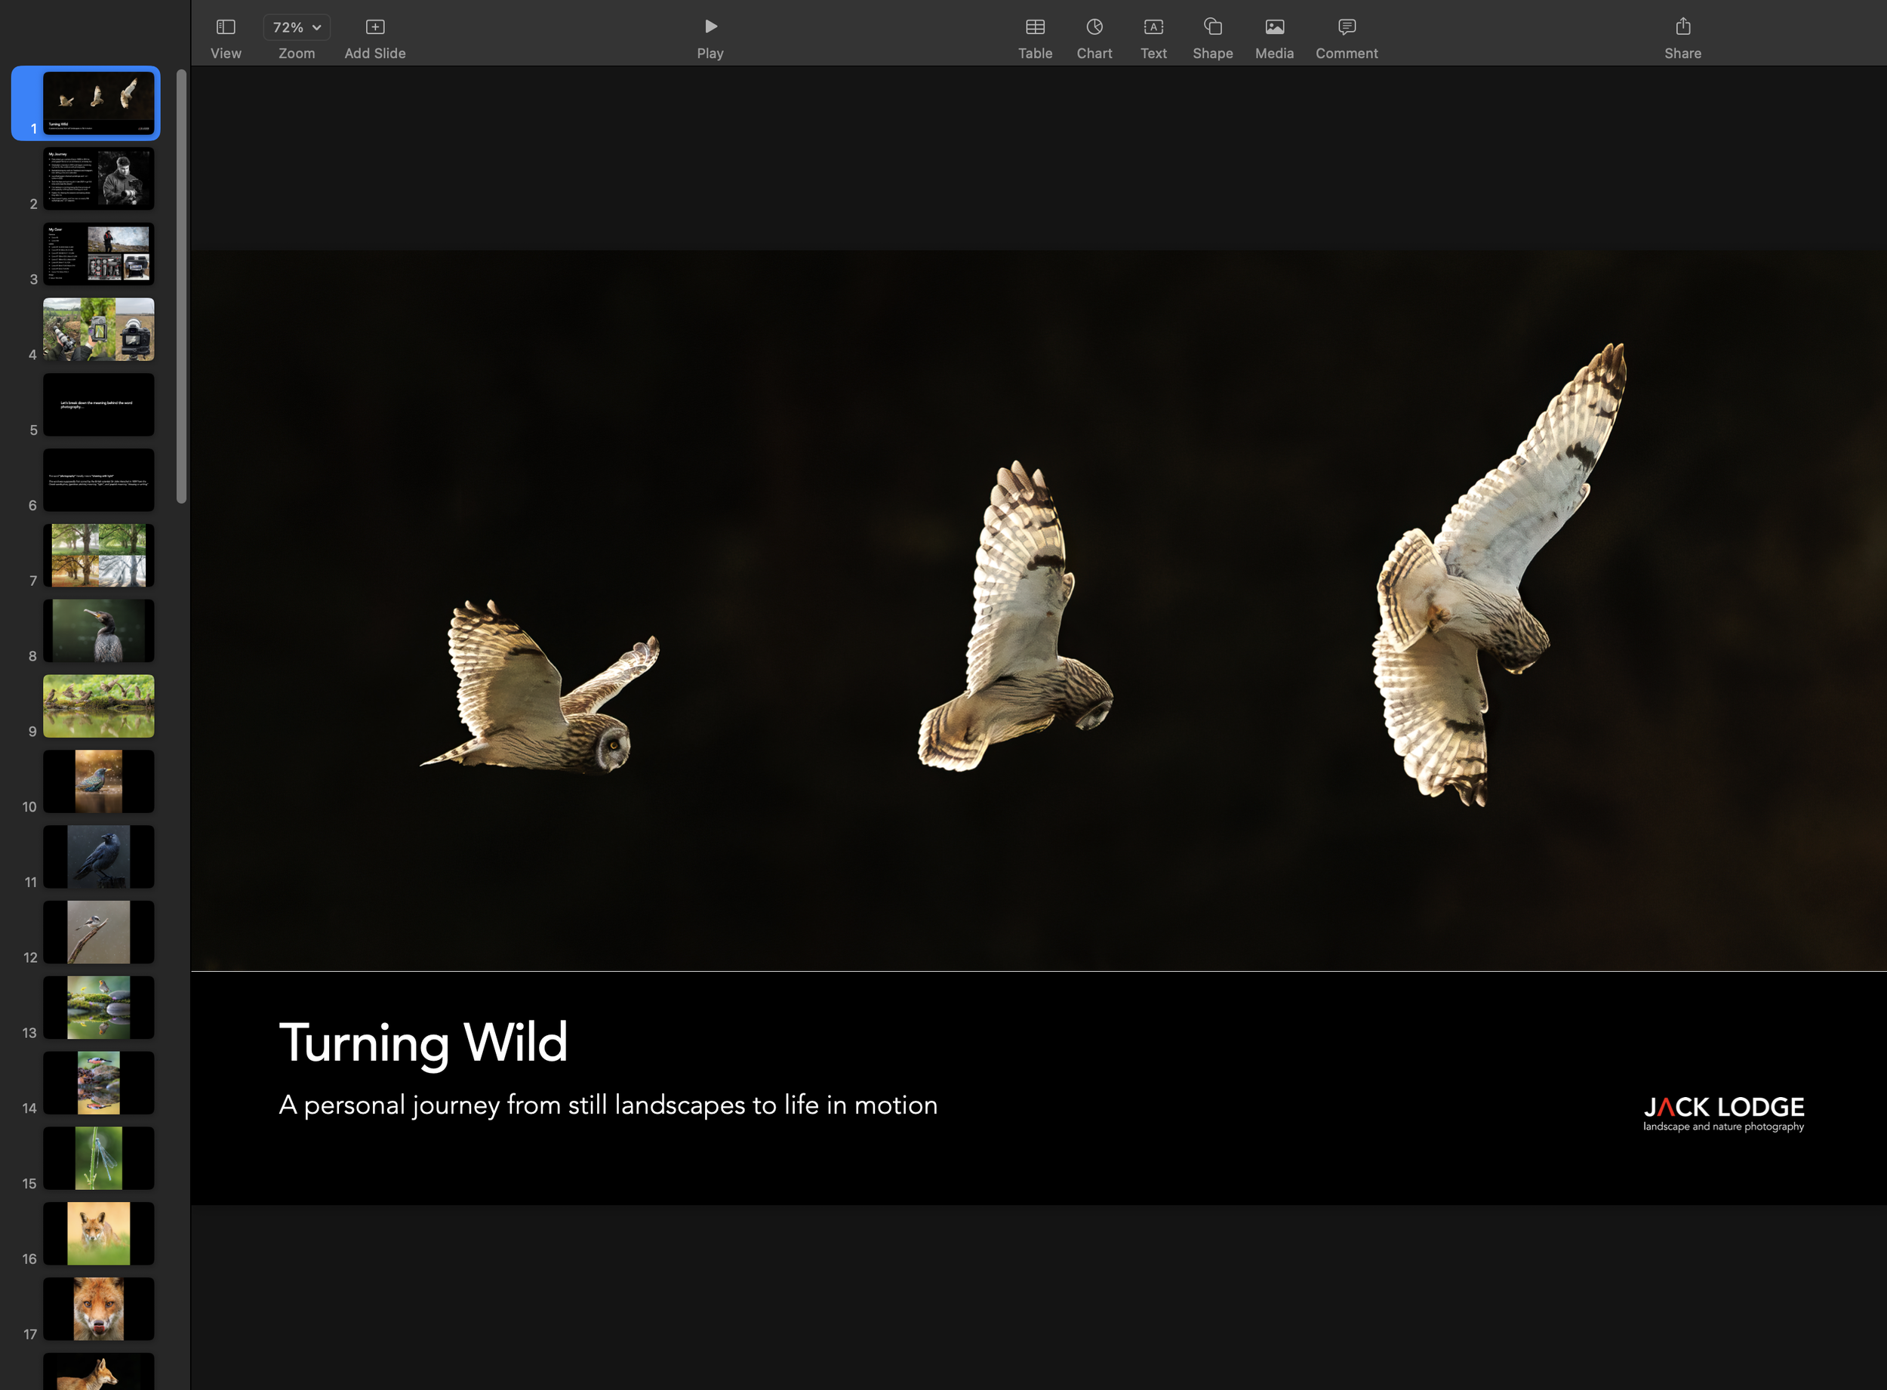Click the Turning Wild title text
This screenshot has width=1887, height=1390.
(x=423, y=1043)
